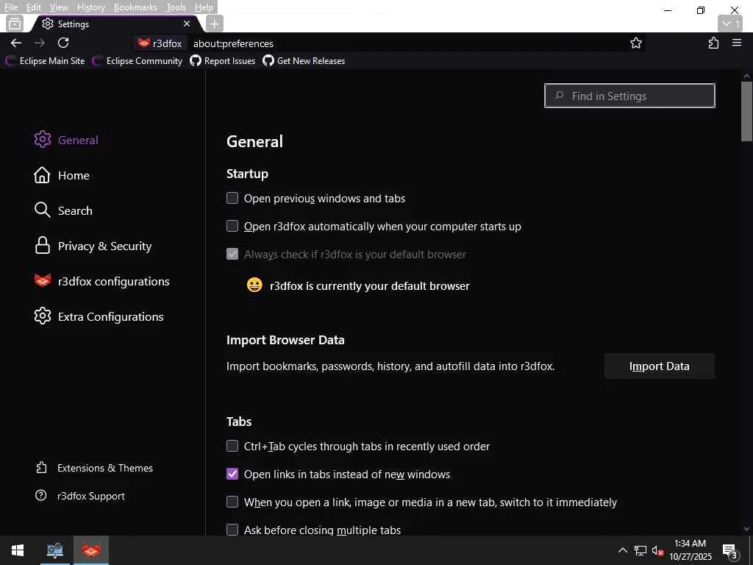753x565 pixels.
Task: Reload the current page
Action: pos(63,43)
